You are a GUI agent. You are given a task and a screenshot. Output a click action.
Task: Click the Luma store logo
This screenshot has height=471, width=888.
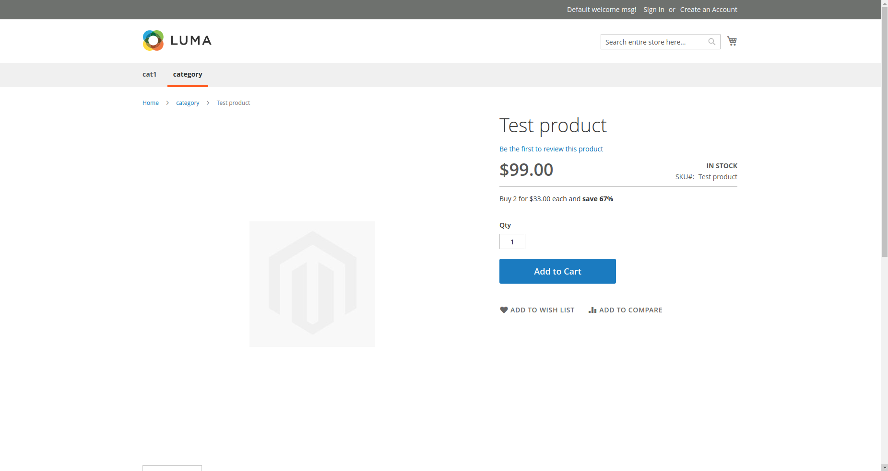tap(177, 40)
